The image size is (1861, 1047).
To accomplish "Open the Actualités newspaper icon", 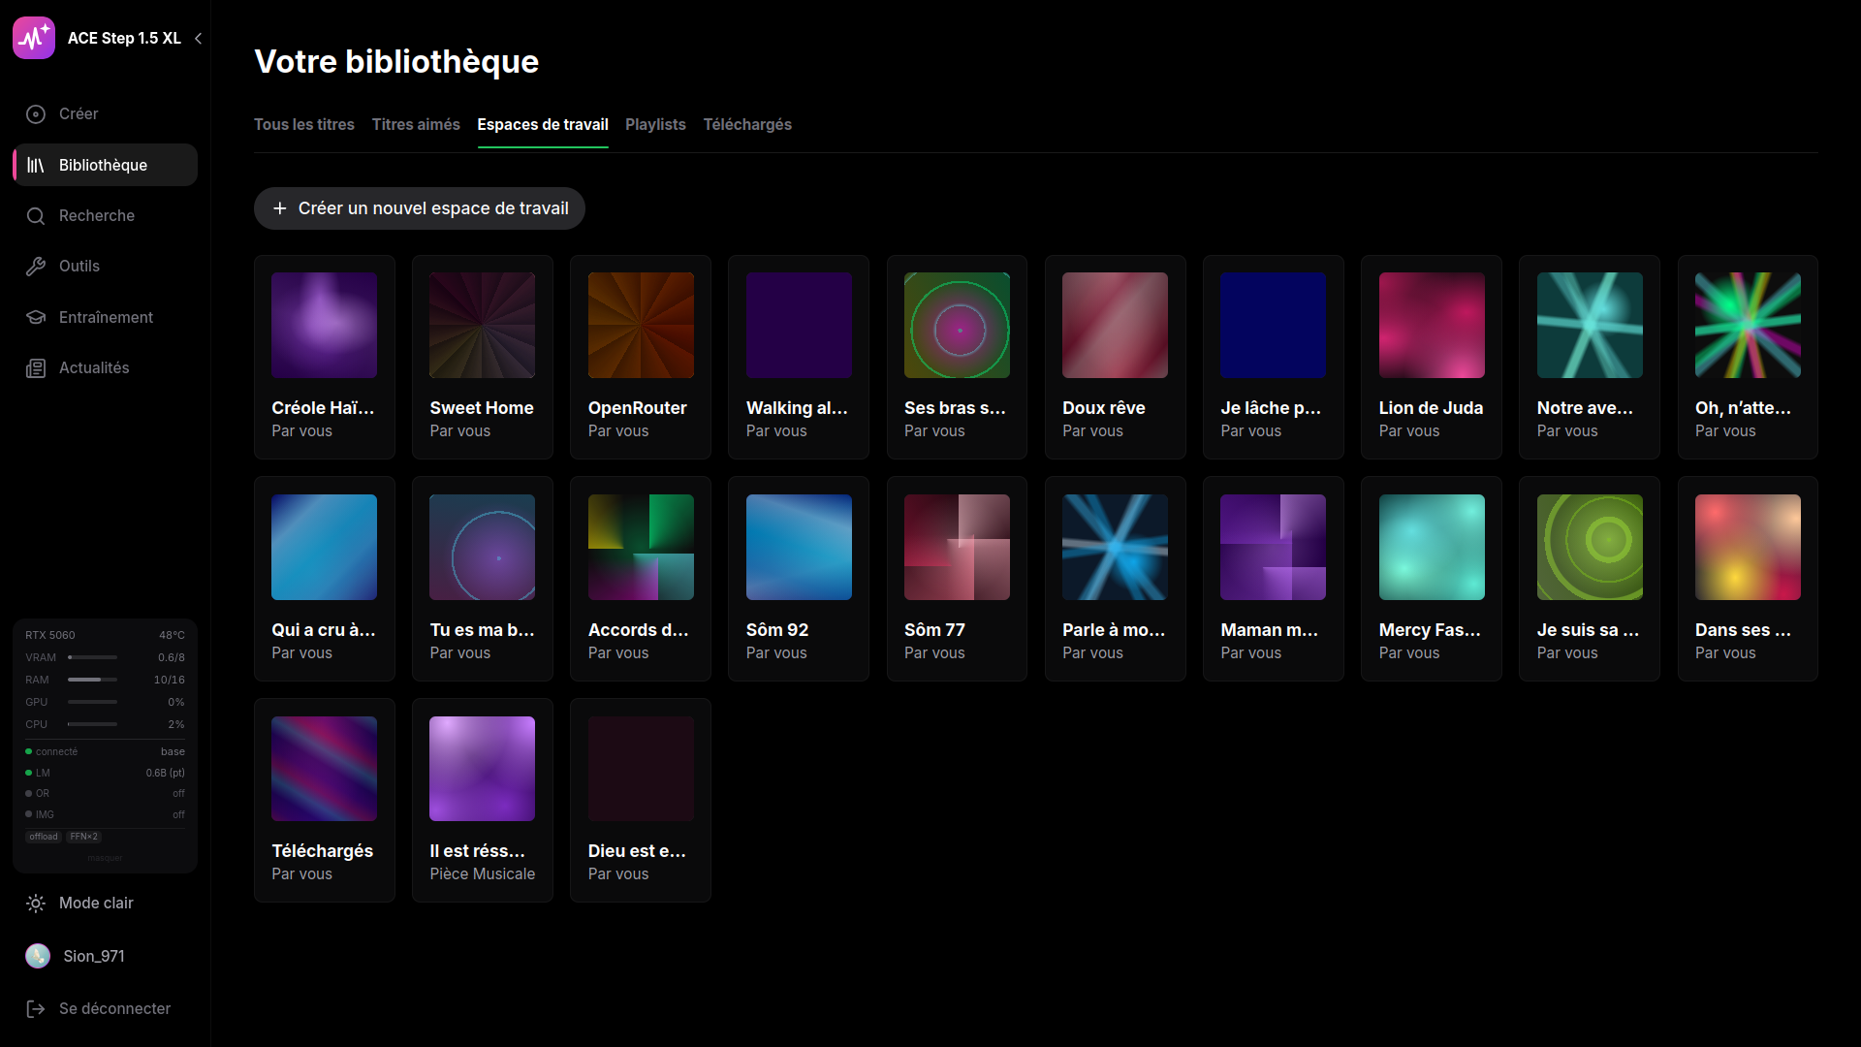I will (x=36, y=367).
